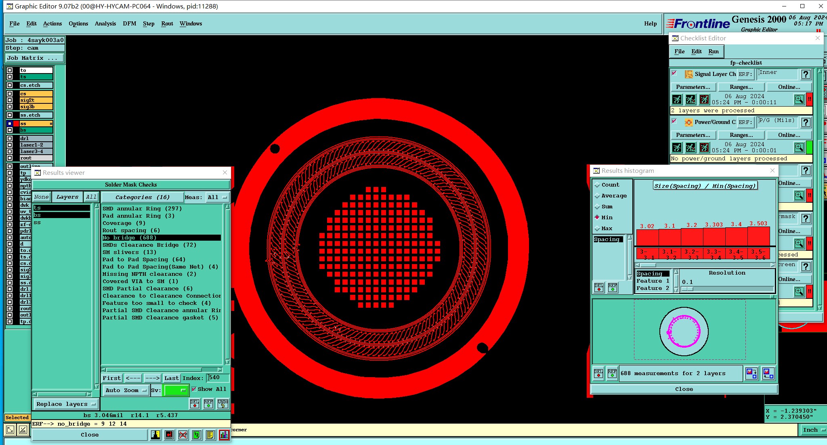Click the DEL icon beside UNDO
Screen dimensions: 827x445
tap(195, 404)
